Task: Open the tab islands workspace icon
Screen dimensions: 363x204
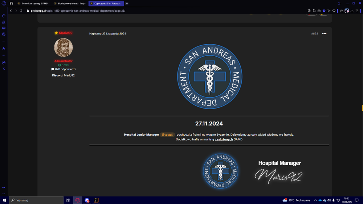Action: click(11, 4)
